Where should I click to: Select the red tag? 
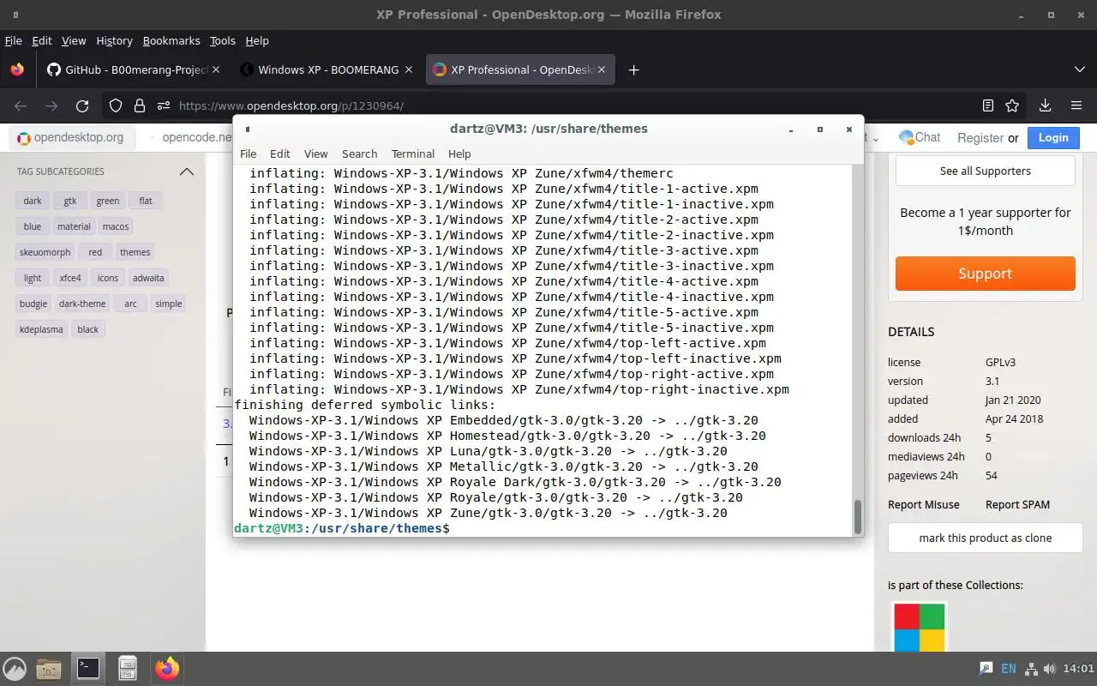(95, 252)
